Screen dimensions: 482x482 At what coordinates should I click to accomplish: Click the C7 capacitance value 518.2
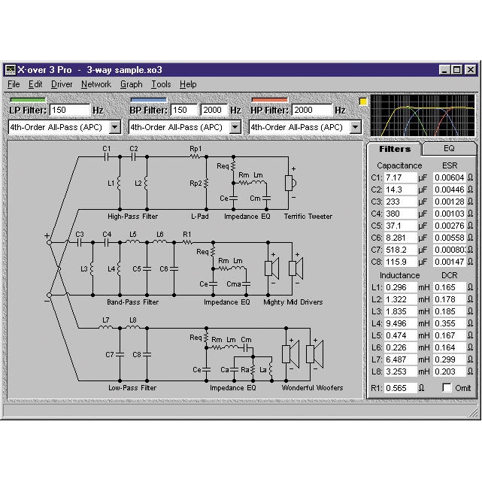coord(401,250)
